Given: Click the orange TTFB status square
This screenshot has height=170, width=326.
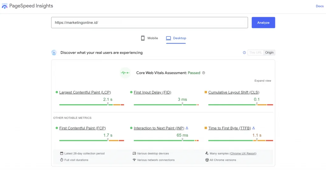Looking at the screenshot, I should pyautogui.click(x=206, y=128).
